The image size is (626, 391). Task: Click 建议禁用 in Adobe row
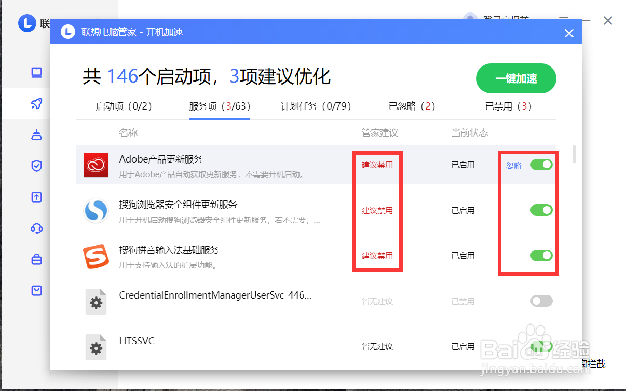click(x=377, y=165)
